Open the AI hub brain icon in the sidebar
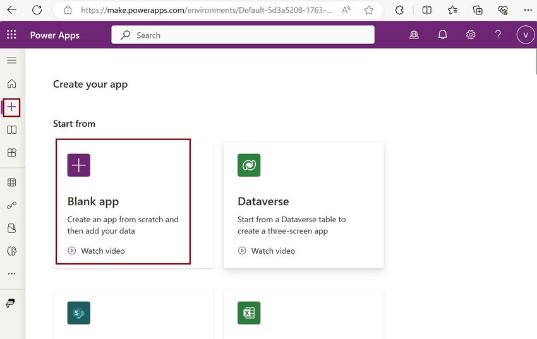The height and width of the screenshot is (339, 537). click(x=11, y=251)
